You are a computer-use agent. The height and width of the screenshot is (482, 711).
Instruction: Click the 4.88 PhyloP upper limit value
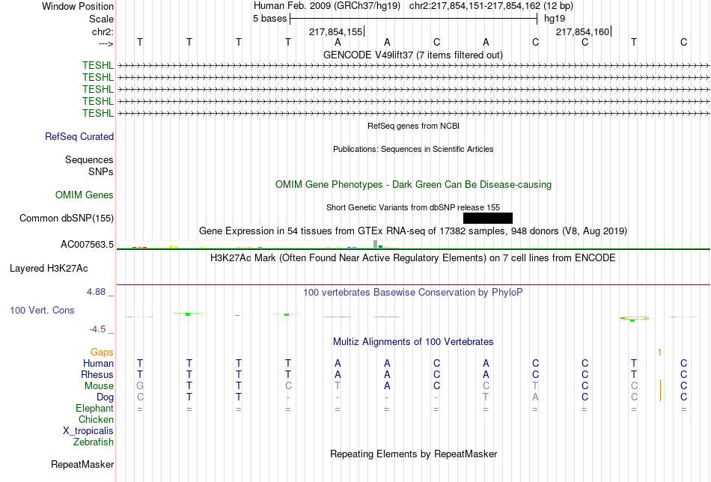coord(96,292)
